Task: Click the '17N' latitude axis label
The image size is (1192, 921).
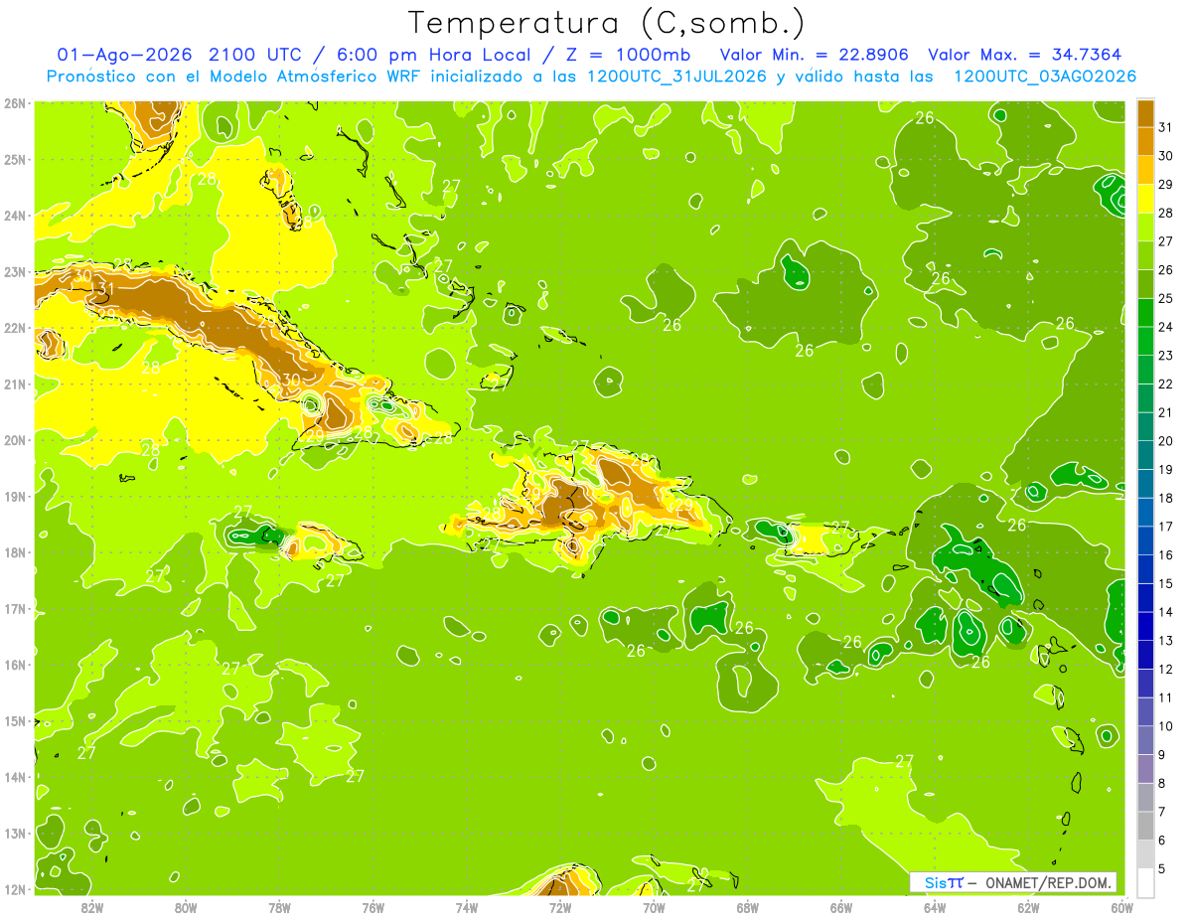Action: point(15,608)
